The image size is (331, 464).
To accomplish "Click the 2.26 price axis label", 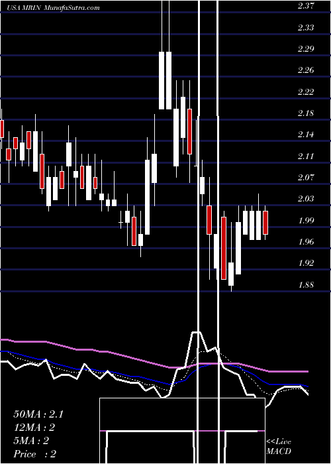I will 306,70.
